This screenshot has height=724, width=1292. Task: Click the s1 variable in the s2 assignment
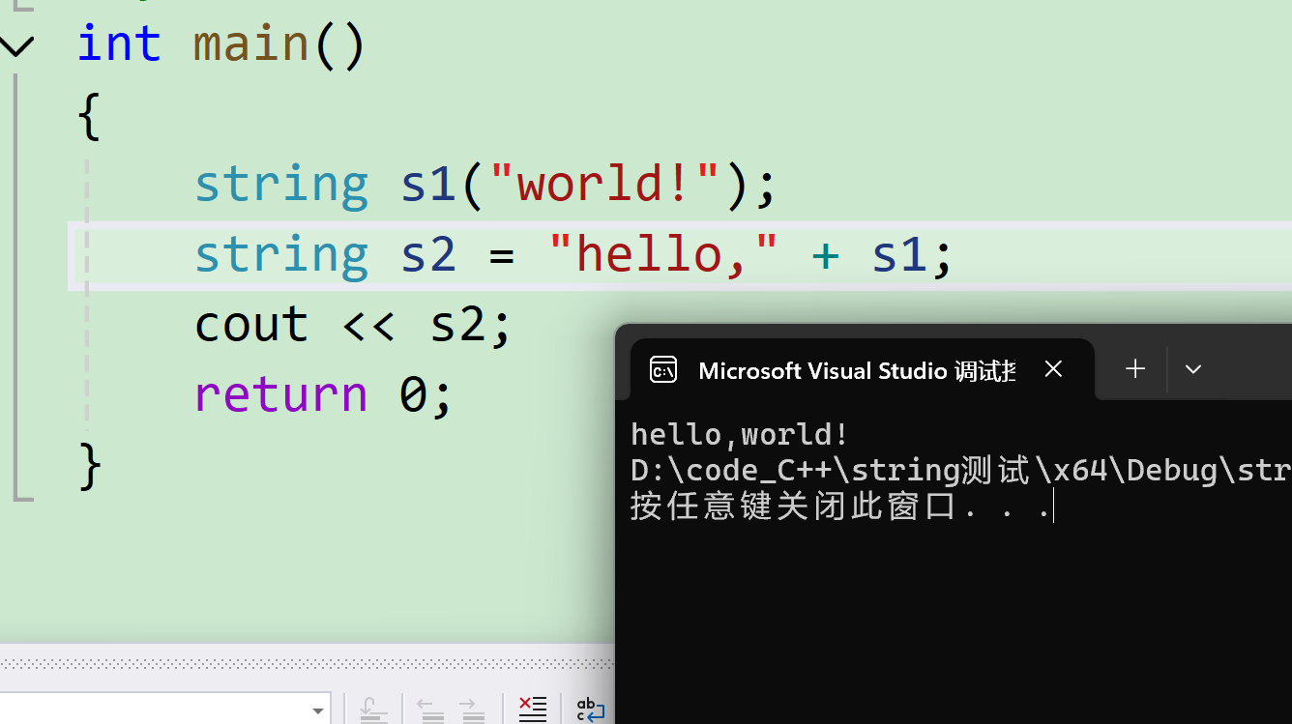901,253
